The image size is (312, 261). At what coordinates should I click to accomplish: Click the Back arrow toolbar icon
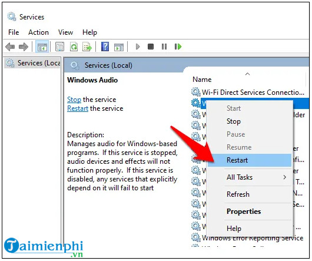pyautogui.click(x=10, y=47)
